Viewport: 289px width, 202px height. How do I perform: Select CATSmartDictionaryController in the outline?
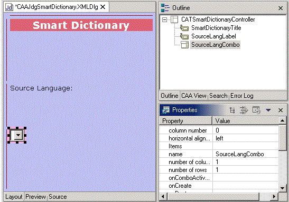[218, 19]
